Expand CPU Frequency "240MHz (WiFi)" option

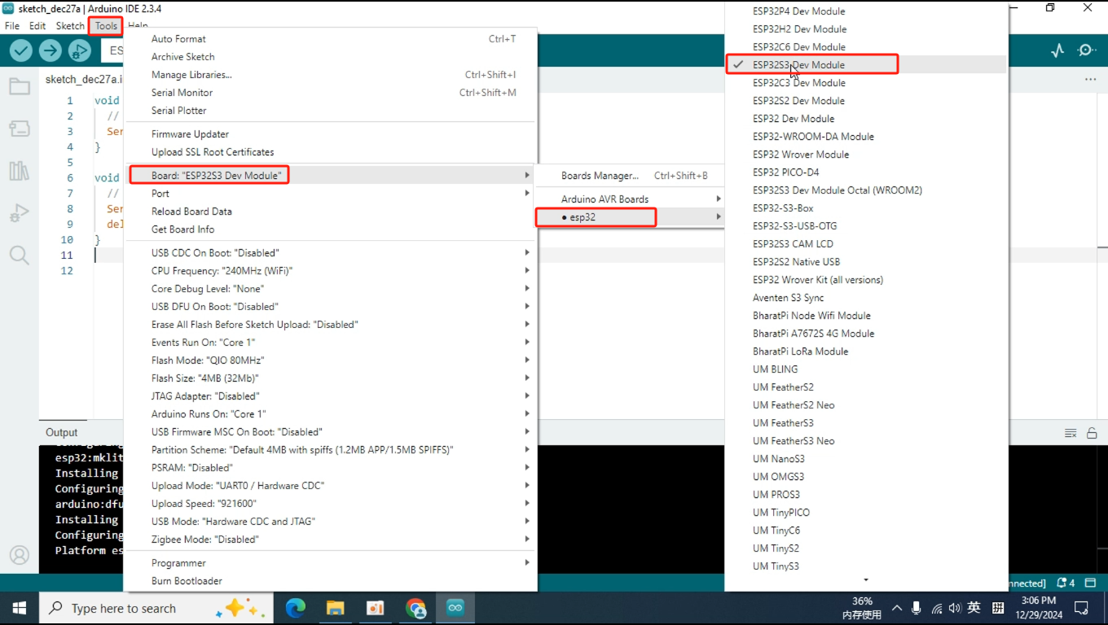pyautogui.click(x=331, y=271)
